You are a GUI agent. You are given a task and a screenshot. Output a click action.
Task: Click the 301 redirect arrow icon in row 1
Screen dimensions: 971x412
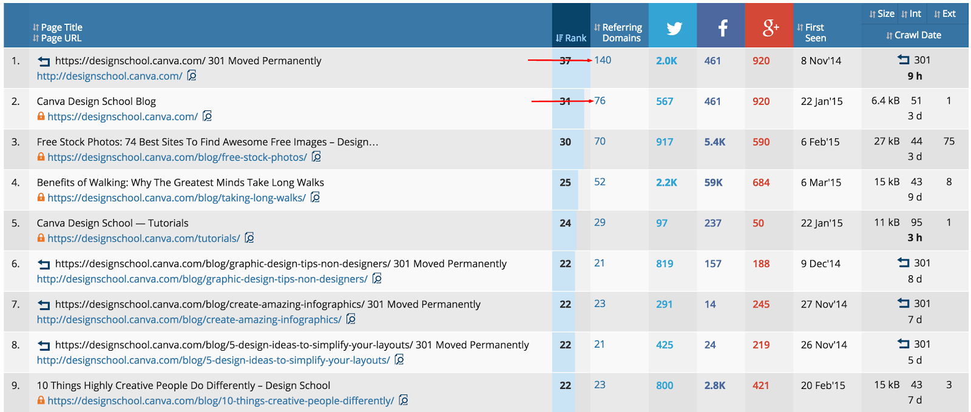tap(42, 60)
